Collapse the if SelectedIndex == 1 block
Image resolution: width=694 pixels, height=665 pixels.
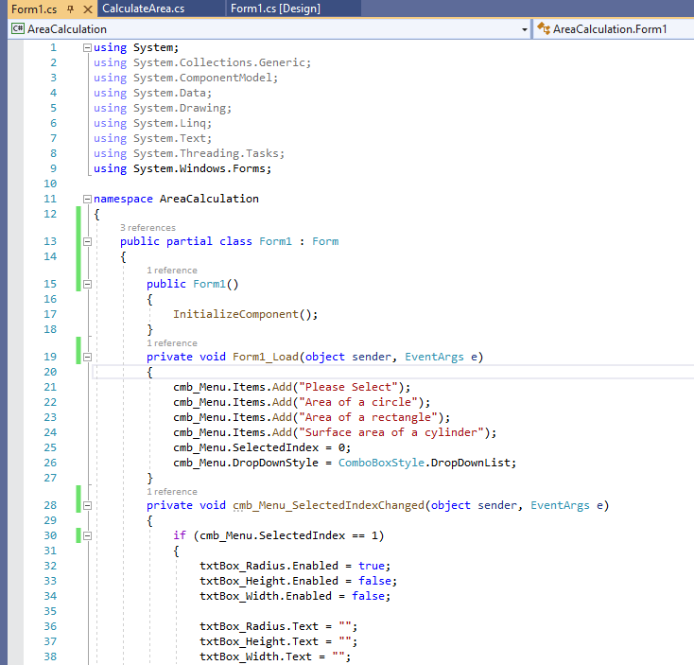click(x=87, y=536)
